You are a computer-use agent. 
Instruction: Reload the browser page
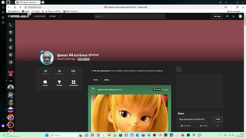tap(20, 7)
